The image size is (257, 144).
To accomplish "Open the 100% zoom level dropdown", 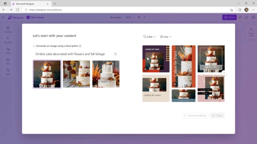I will point(130,17).
